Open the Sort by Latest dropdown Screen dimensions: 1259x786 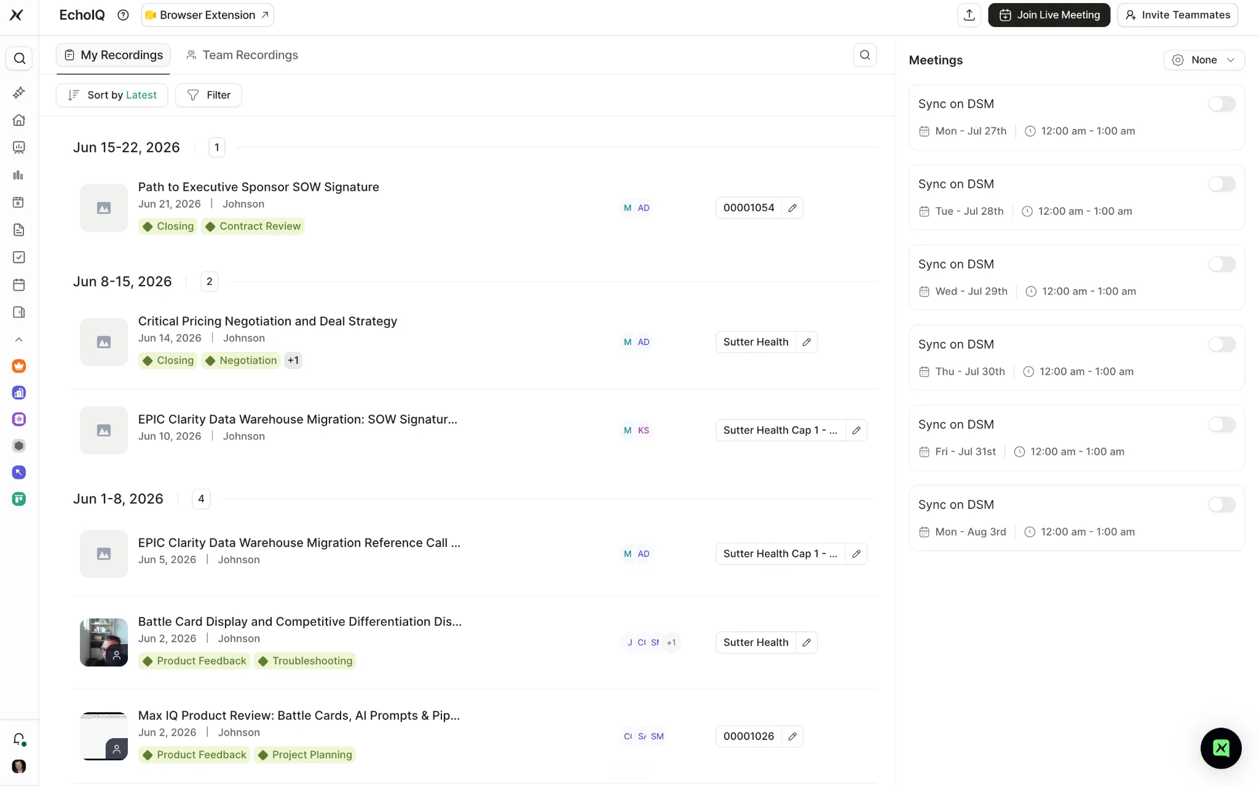pos(112,95)
